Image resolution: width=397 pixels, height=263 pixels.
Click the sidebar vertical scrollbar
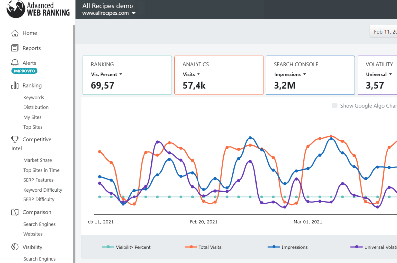(x=74, y=144)
